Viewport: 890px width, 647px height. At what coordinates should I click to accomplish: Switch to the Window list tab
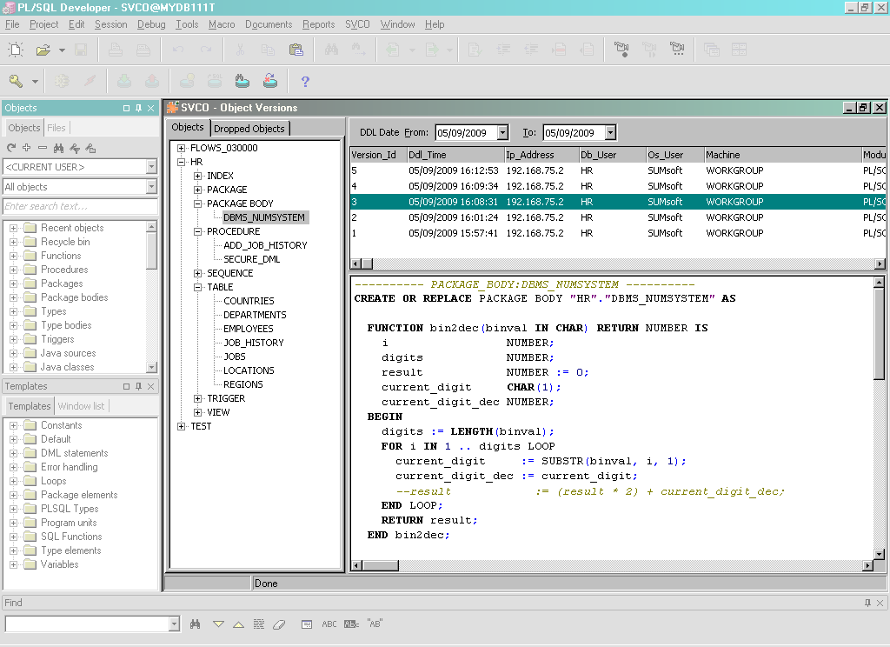click(x=81, y=406)
